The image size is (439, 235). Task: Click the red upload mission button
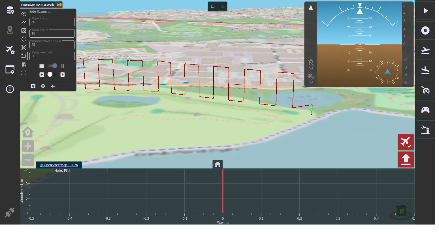406,159
